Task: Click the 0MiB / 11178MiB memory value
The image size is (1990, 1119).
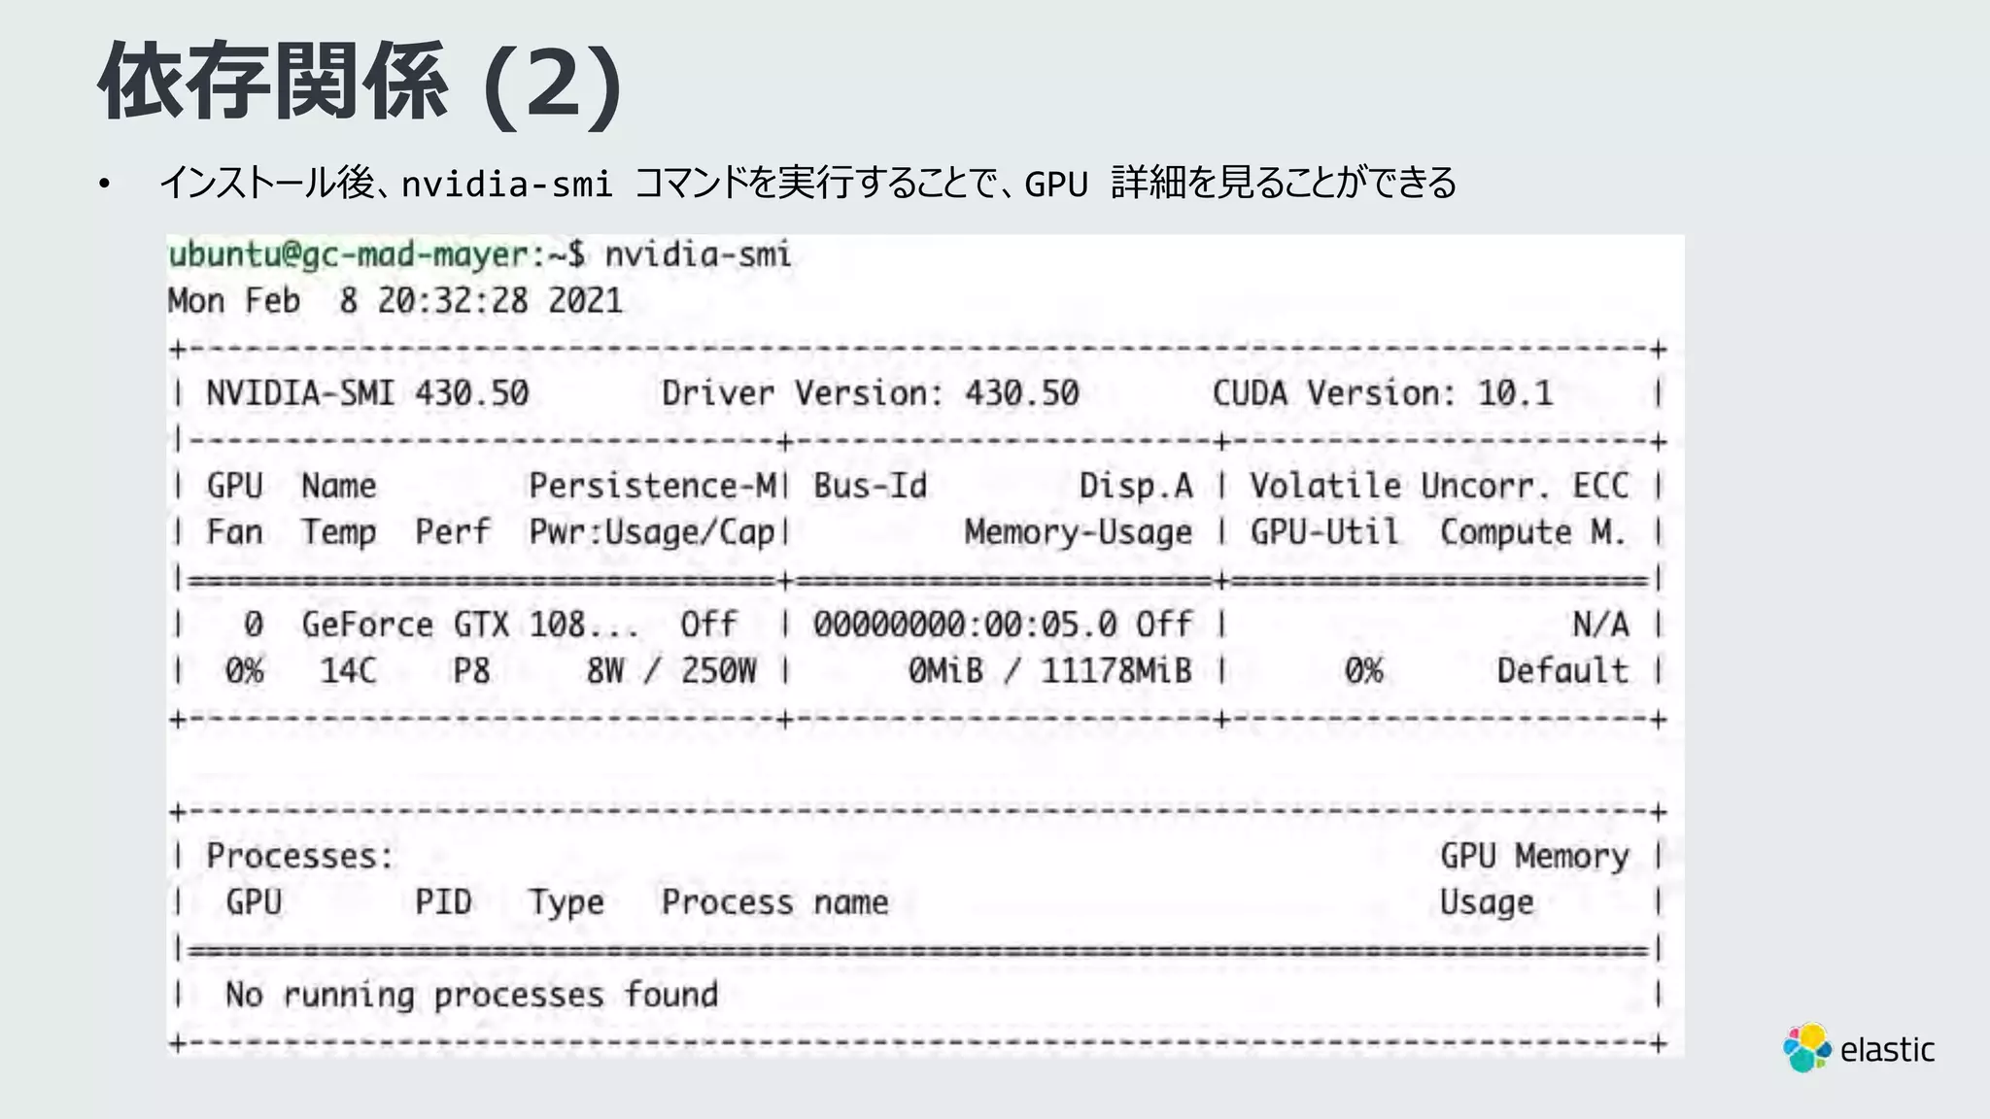Action: click(1049, 671)
